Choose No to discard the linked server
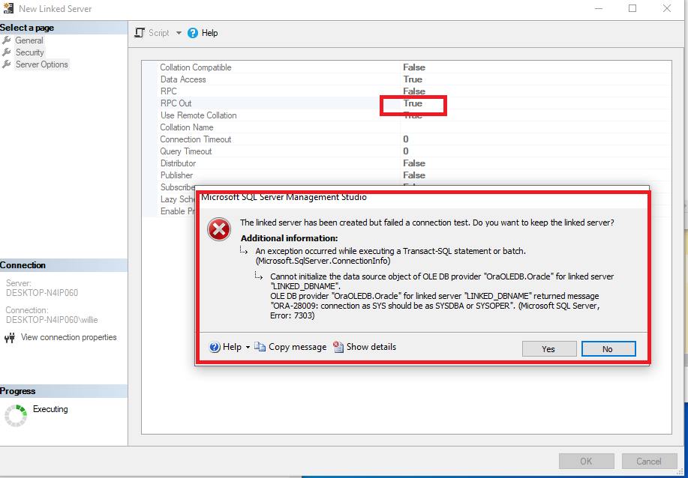The width and height of the screenshot is (688, 478). pos(608,348)
